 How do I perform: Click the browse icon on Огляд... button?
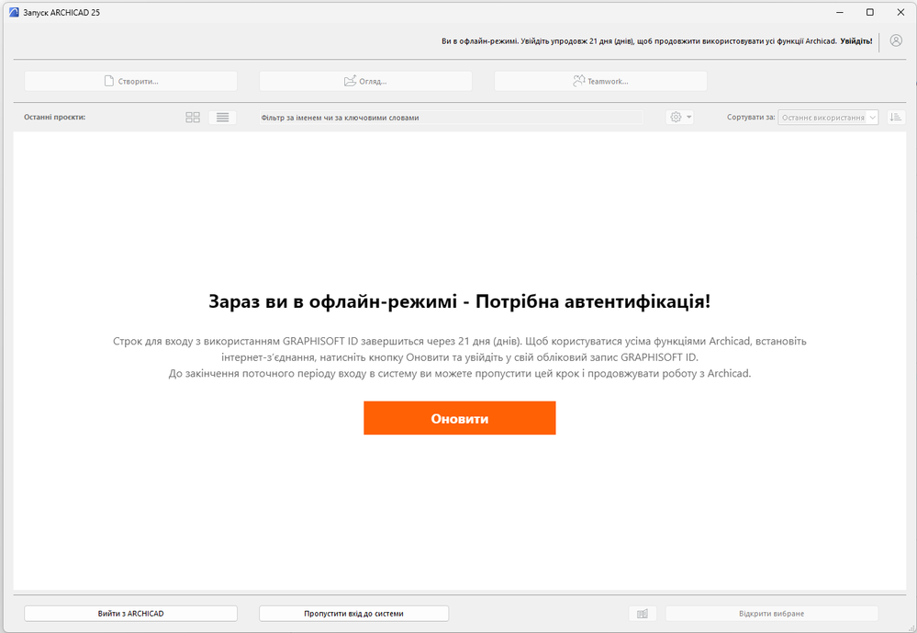click(x=352, y=81)
